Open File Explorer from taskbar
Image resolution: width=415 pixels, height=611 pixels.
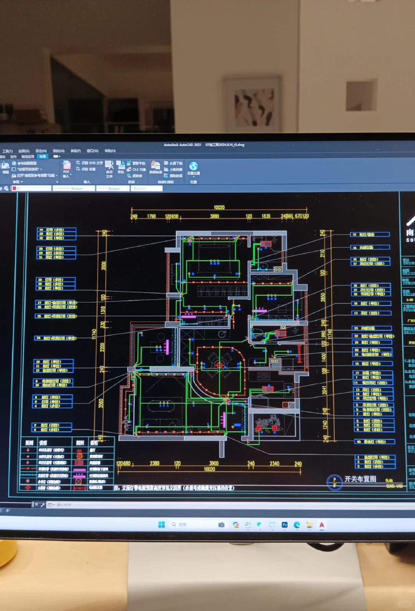tap(309, 525)
